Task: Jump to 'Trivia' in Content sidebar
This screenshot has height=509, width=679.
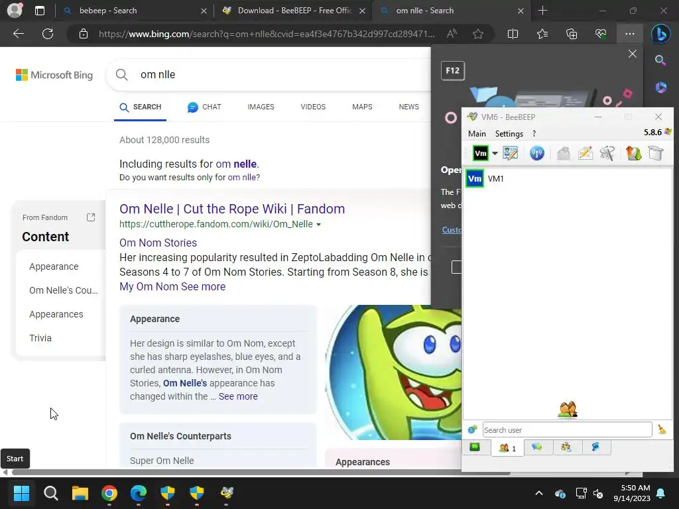Action: [40, 338]
